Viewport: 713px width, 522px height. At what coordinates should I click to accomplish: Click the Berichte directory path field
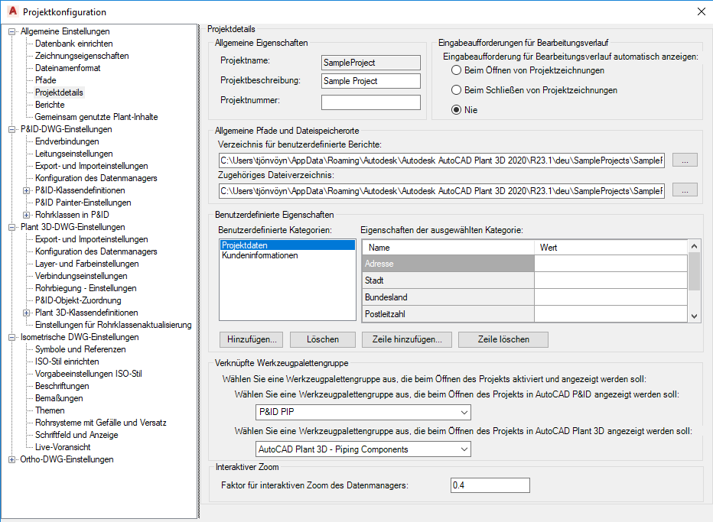tap(441, 160)
